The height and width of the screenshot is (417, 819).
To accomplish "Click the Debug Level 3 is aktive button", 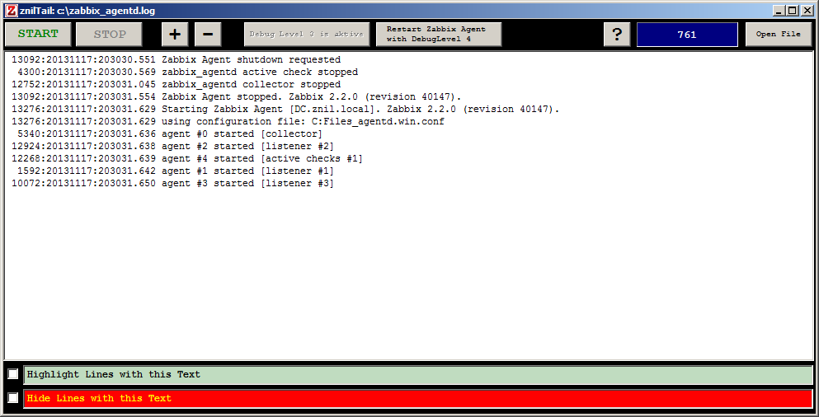I will pos(306,35).
